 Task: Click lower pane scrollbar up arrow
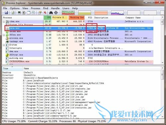[162, 68]
